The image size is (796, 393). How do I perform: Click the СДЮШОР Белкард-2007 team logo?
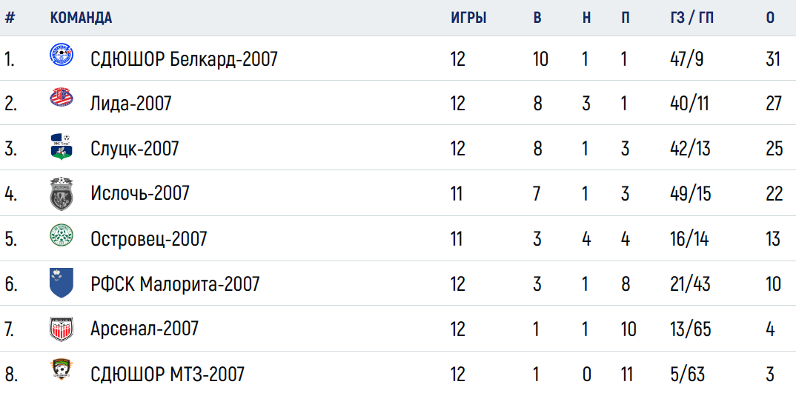(62, 56)
